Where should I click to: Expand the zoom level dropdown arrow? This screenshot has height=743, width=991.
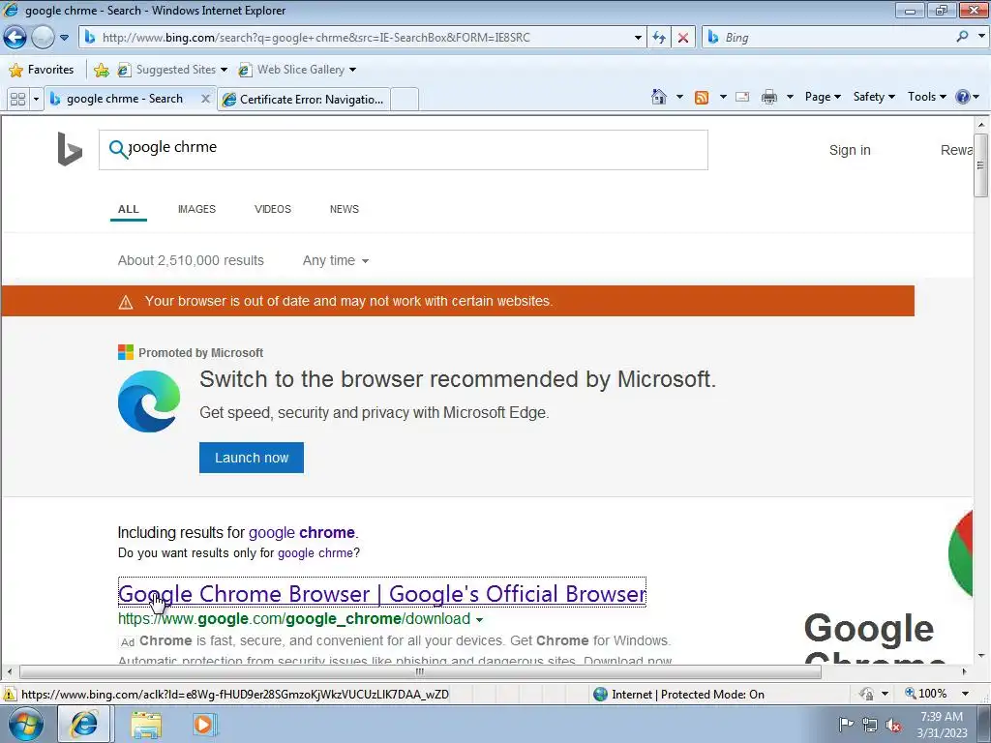pyautogui.click(x=965, y=694)
